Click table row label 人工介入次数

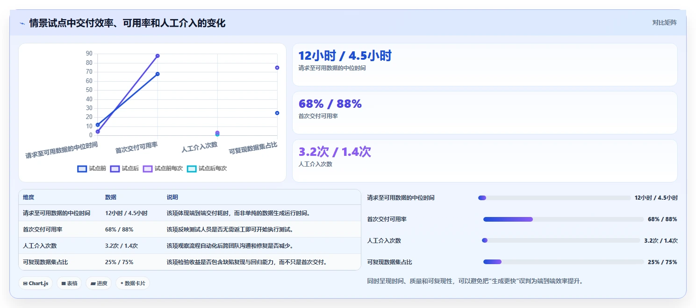tap(40, 245)
